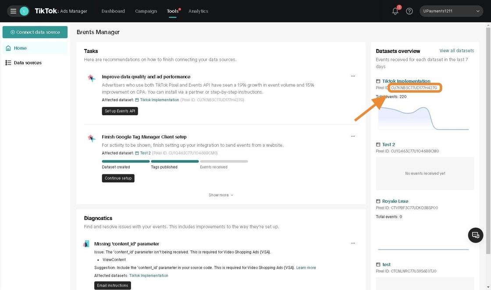Open the help question mark icon

(409, 11)
